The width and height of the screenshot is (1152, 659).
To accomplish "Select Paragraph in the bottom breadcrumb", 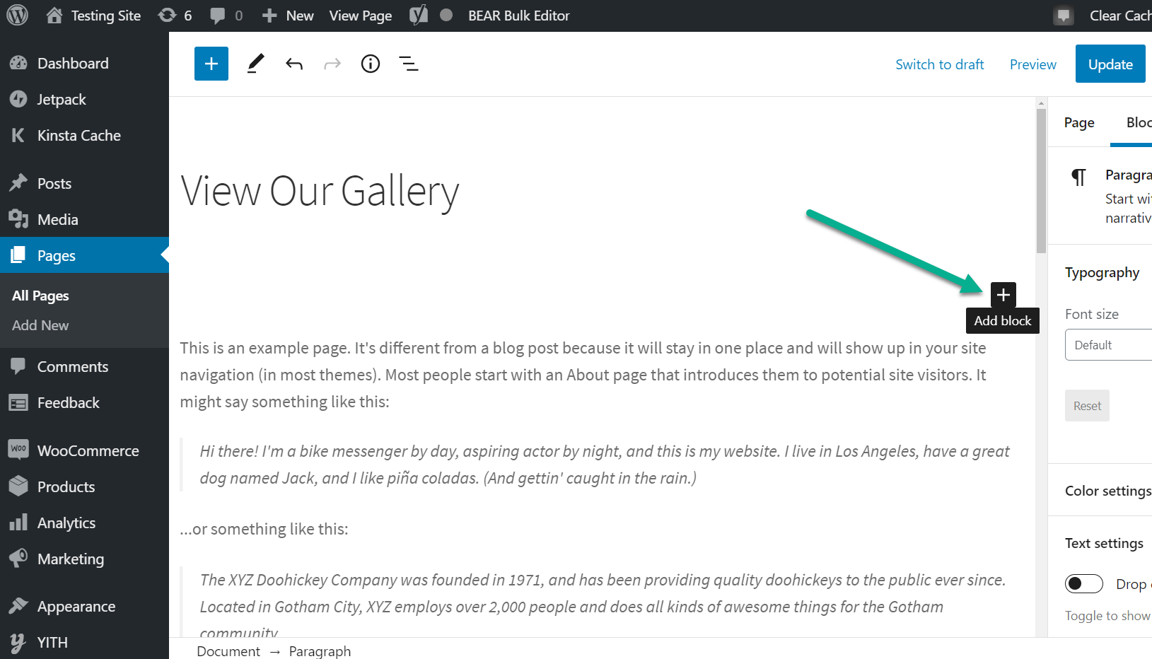I will click(x=320, y=651).
